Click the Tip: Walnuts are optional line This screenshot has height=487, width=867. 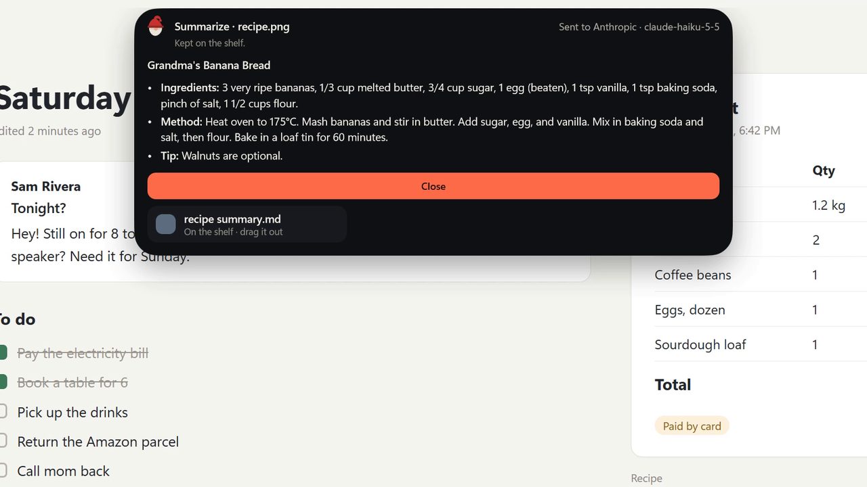pyautogui.click(x=221, y=156)
